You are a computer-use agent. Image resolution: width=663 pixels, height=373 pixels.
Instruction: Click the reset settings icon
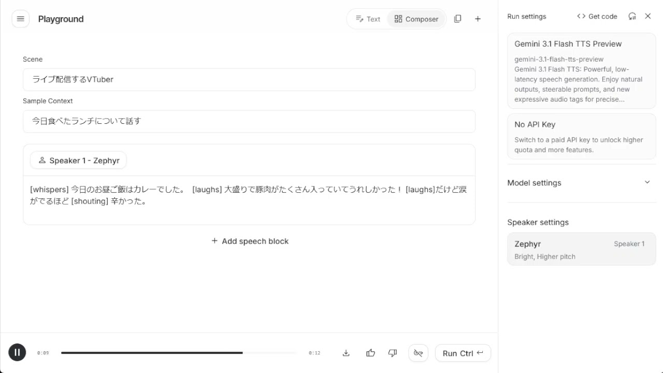pyautogui.click(x=632, y=17)
